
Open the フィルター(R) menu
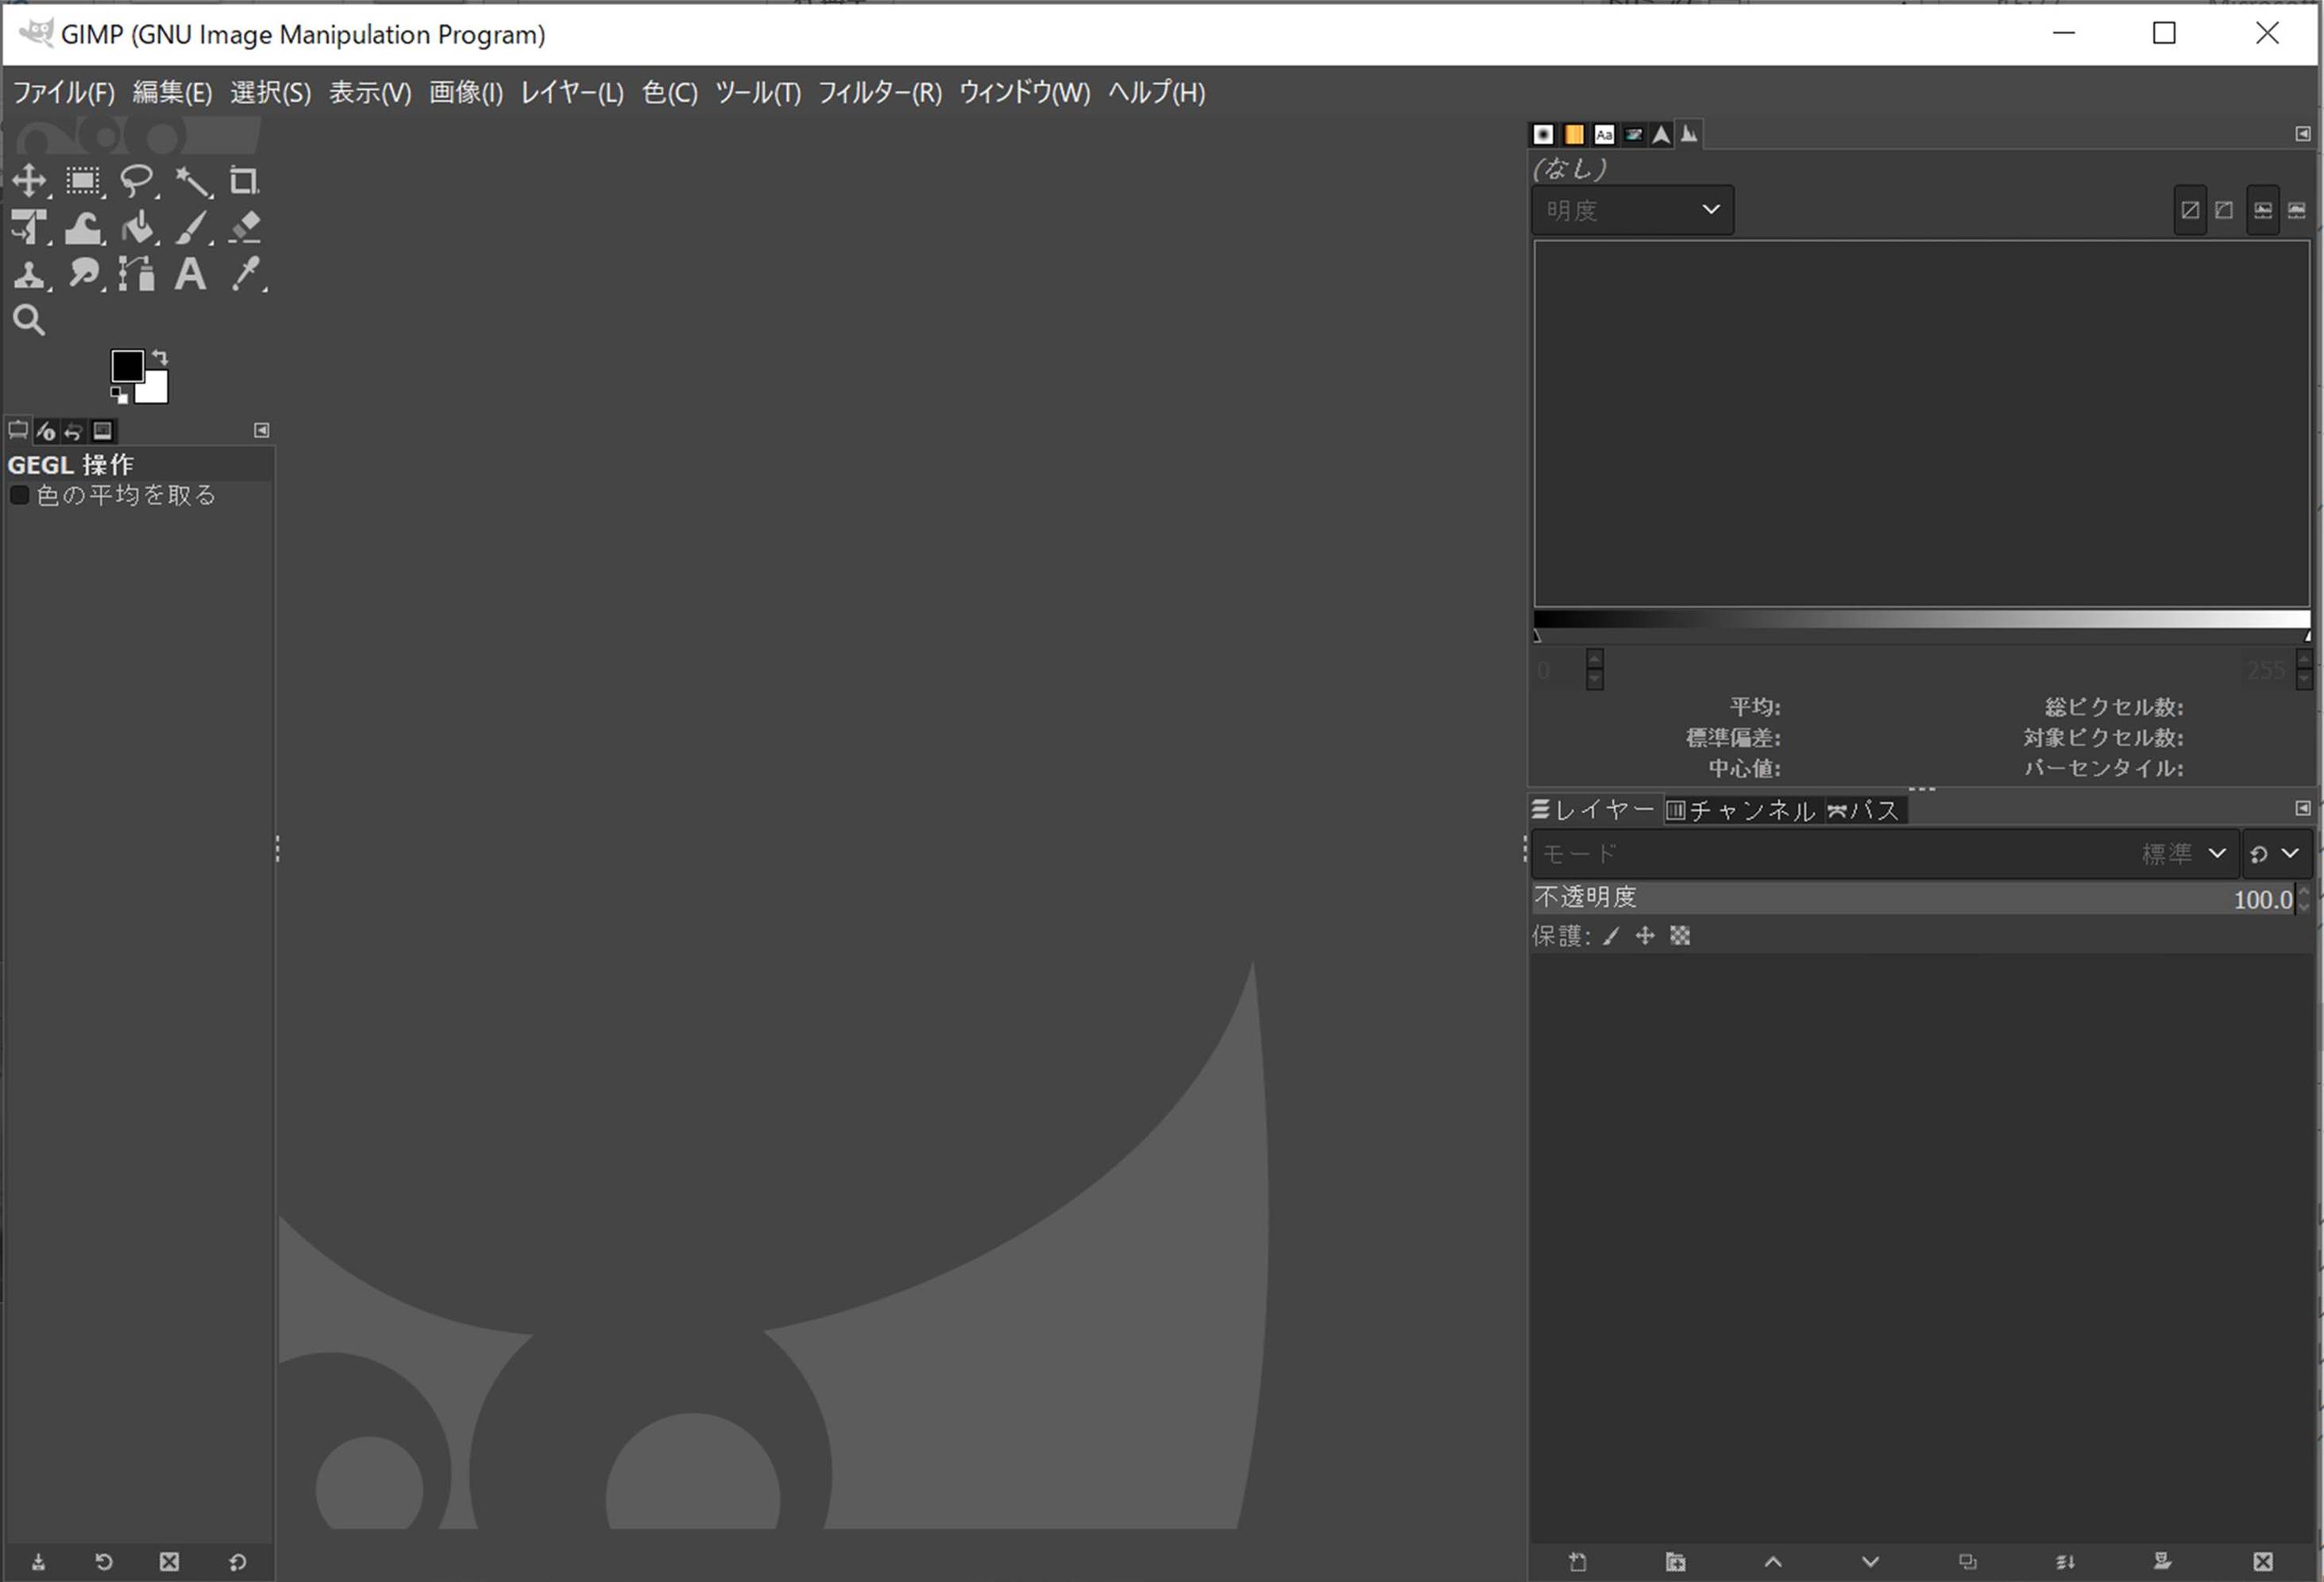click(x=879, y=93)
